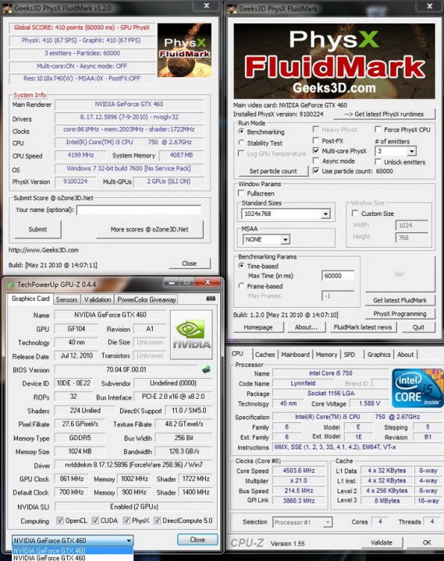
Task: Click the Close button in GPU-Z
Action: (x=197, y=539)
